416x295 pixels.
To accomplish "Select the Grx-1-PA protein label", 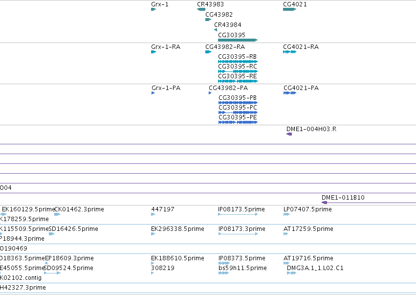I will (x=166, y=88).
